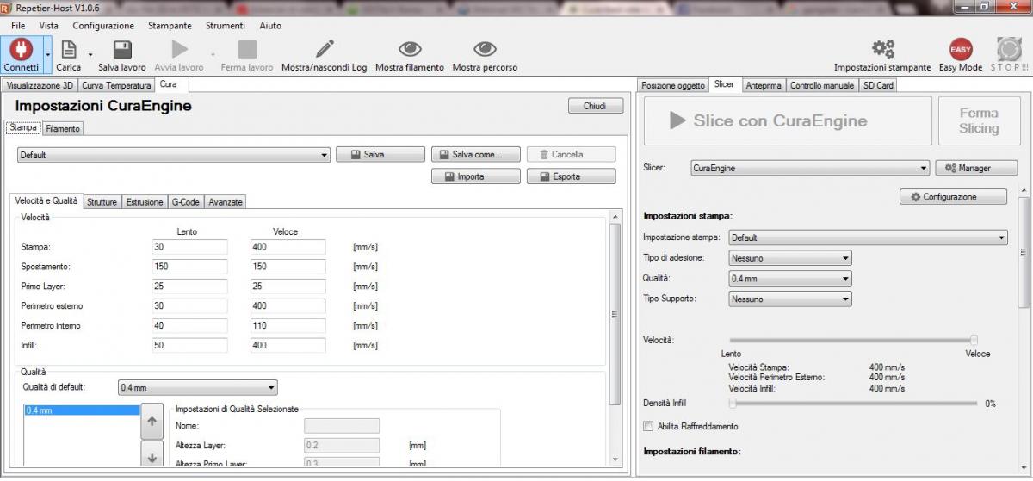The width and height of the screenshot is (1033, 481).
Task: Move quality up with arrow button
Action: [152, 422]
